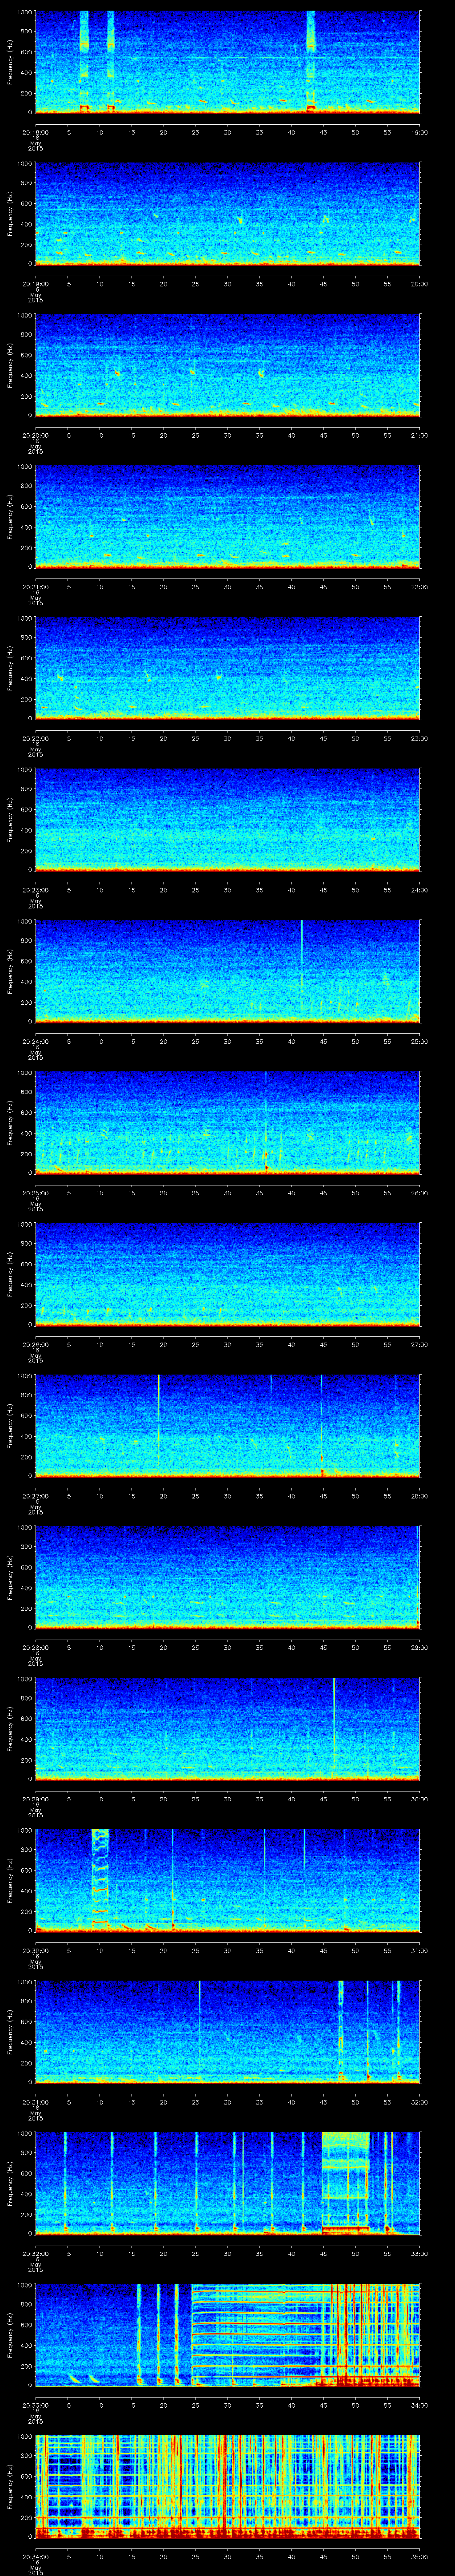Select the spectrogram panel starting at 20:18:00

(x=227, y=62)
